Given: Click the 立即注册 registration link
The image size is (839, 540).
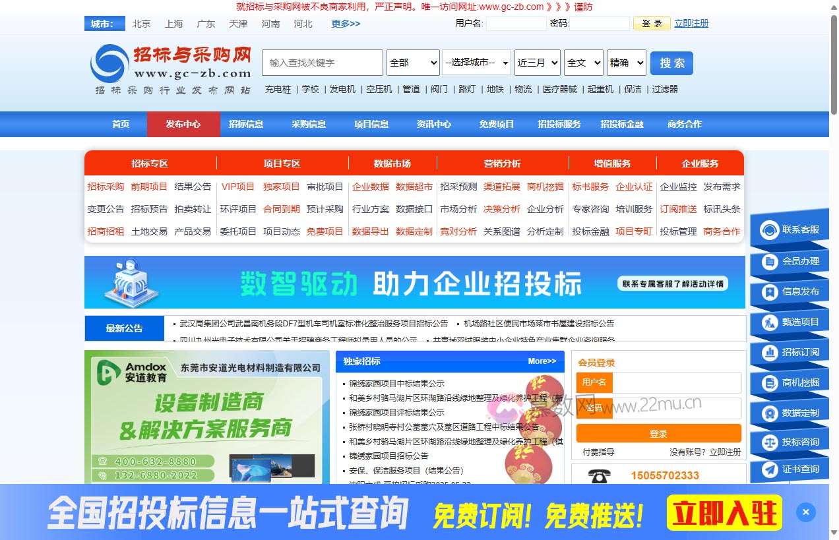Looking at the screenshot, I should click(x=691, y=23).
